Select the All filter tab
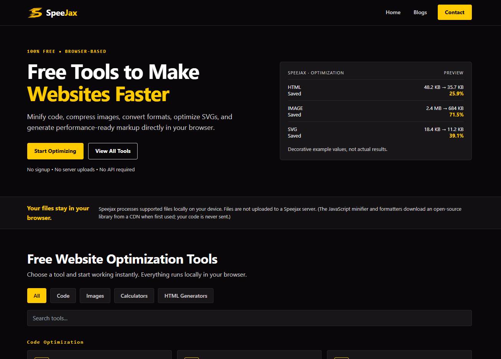501x359 pixels. pyautogui.click(x=37, y=296)
